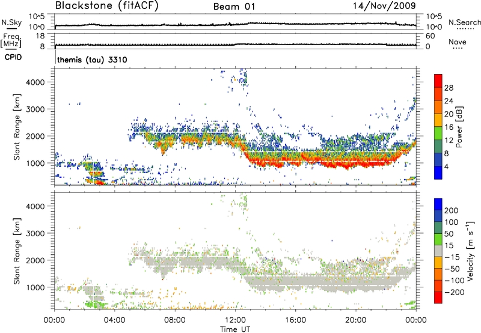Click the "20" label on power colorbar
Screen dimensions: 481x333
click(449, 114)
